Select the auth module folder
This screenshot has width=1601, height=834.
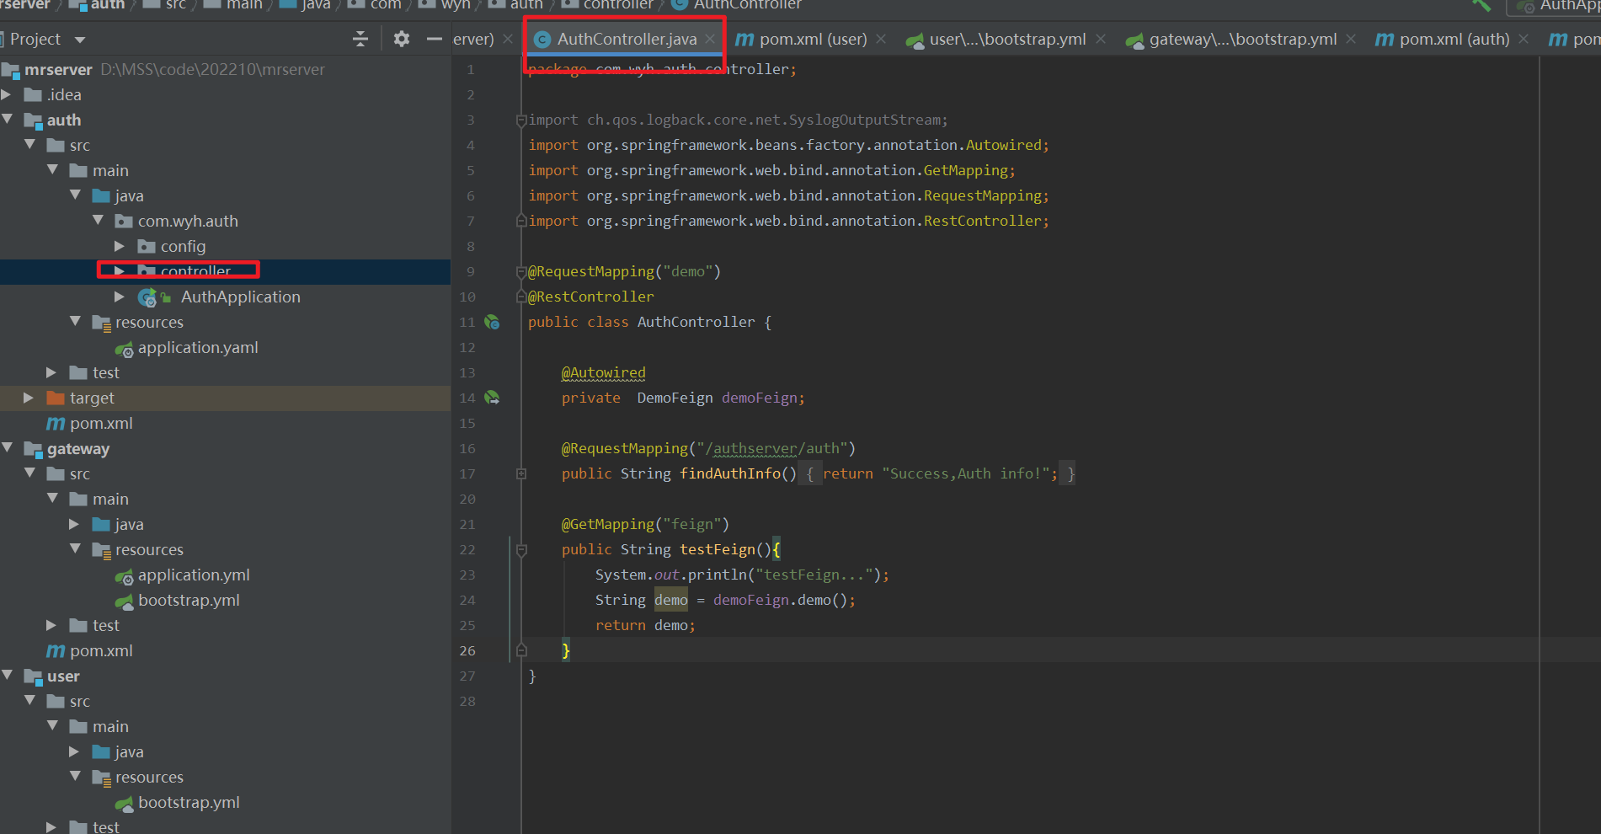(x=64, y=120)
